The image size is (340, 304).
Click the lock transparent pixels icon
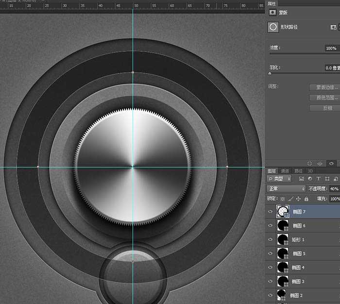click(283, 199)
